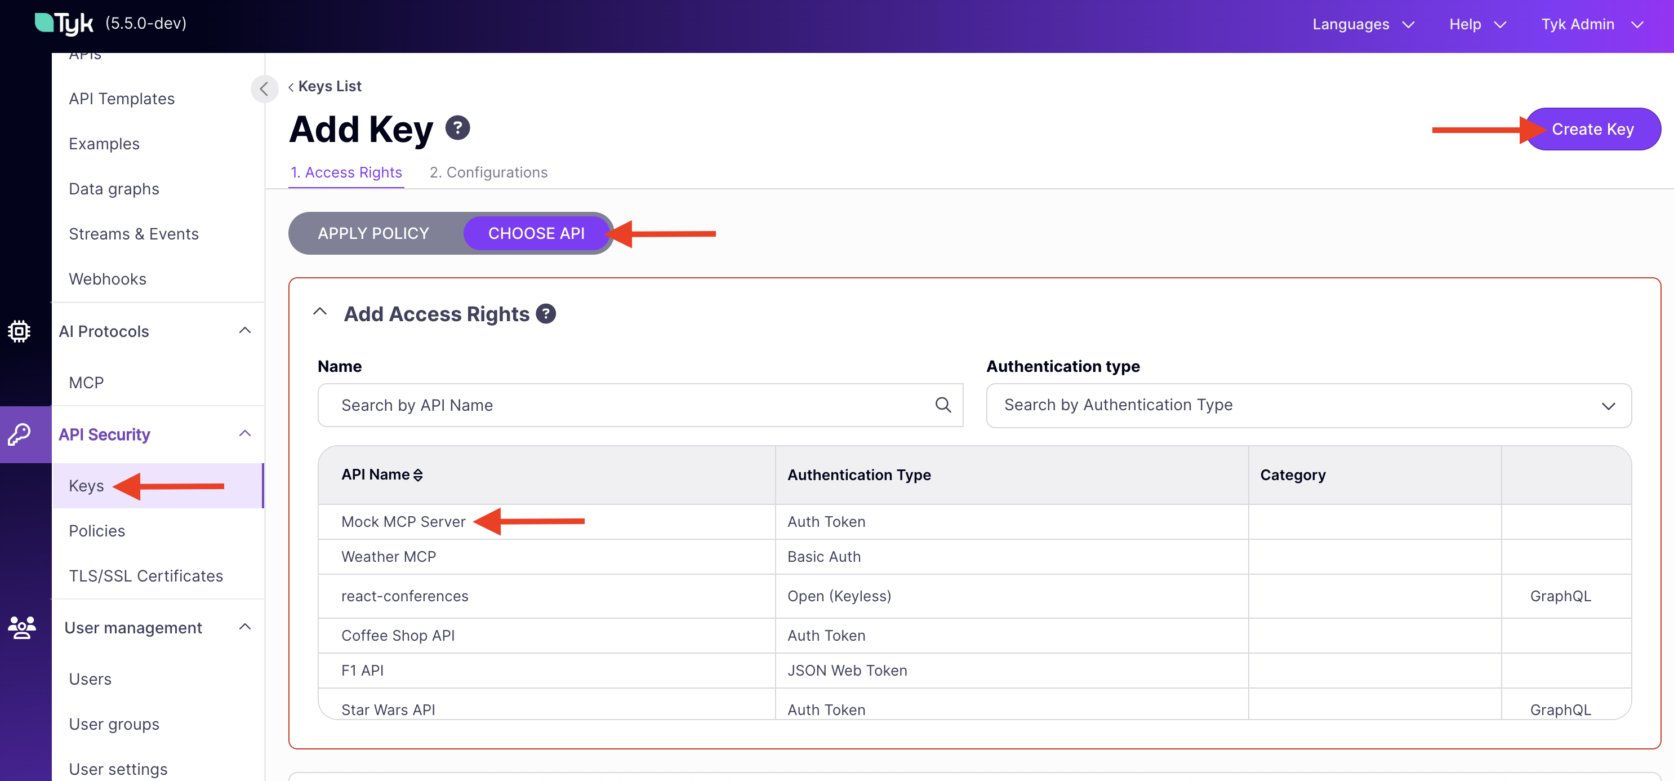The height and width of the screenshot is (781, 1674).
Task: Open the Tyk Admin user menu
Action: coord(1592,24)
